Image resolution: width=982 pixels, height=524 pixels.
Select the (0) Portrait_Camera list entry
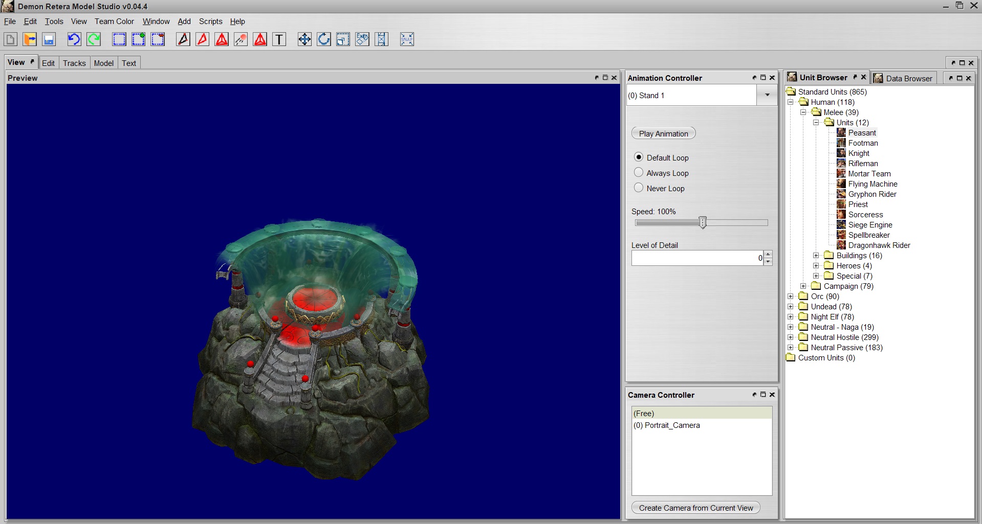pos(702,425)
